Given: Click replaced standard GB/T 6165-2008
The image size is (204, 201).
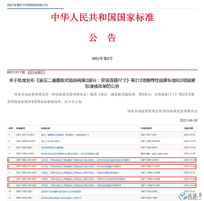Looking at the screenshot, I should coord(149,192).
